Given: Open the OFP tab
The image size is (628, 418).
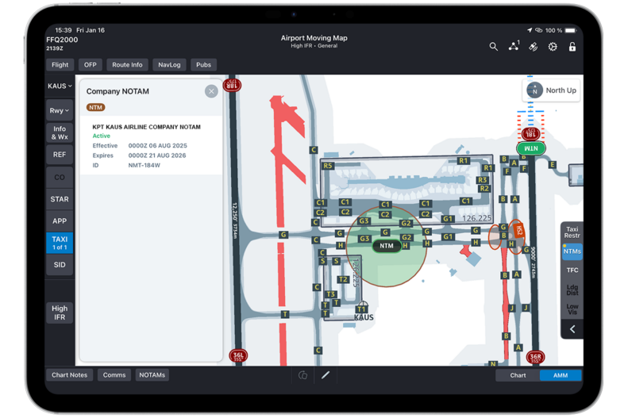Looking at the screenshot, I should 91,65.
